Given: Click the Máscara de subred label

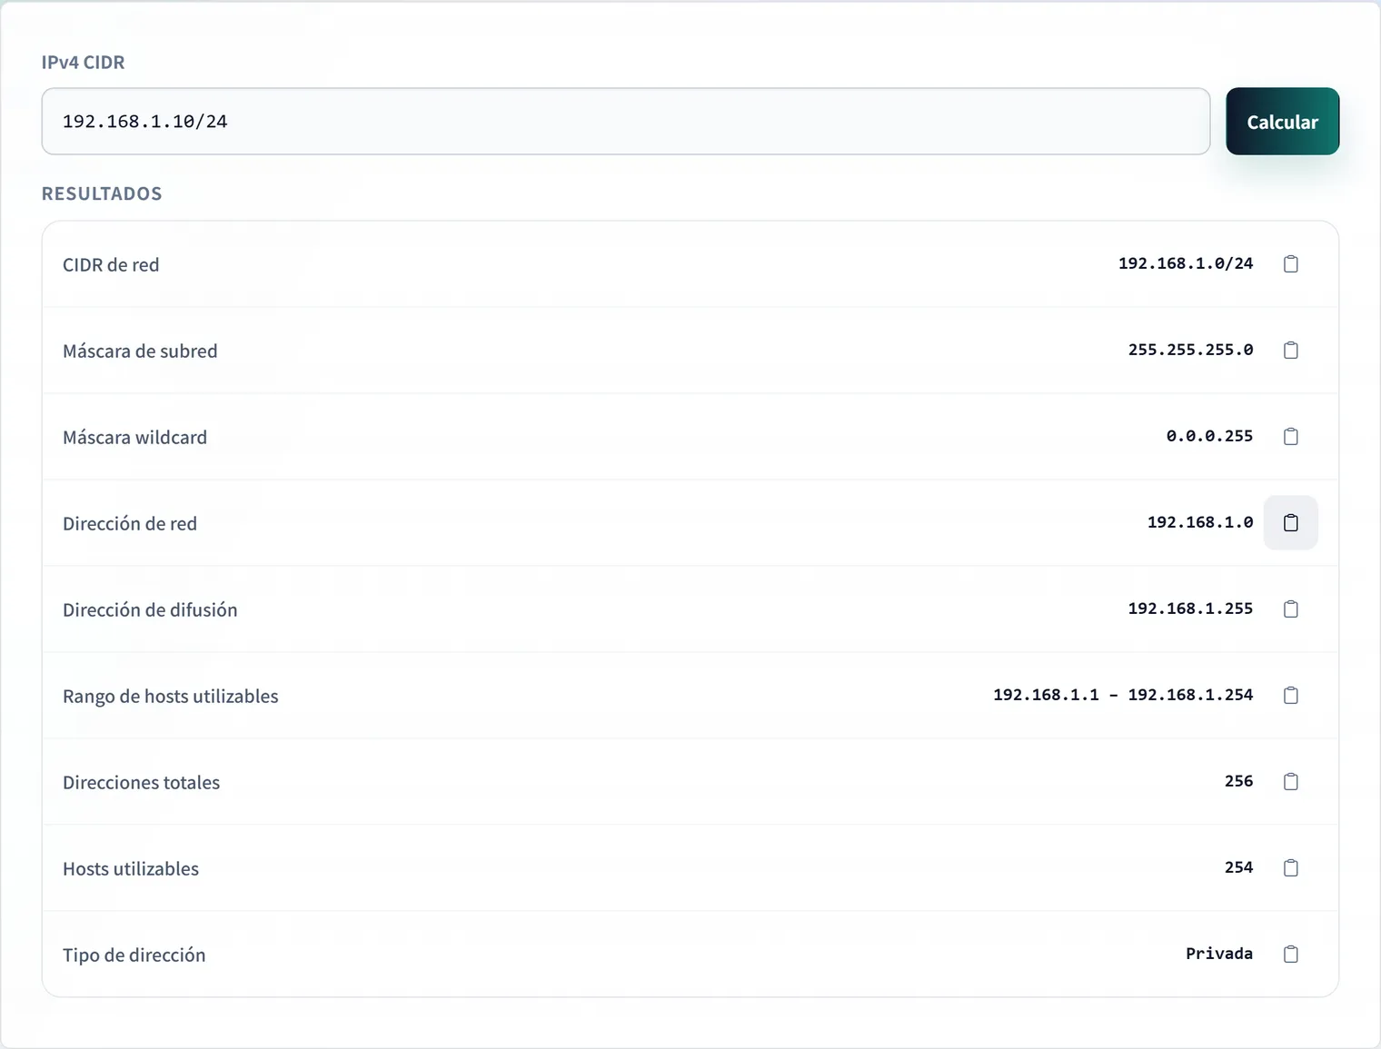Looking at the screenshot, I should tap(140, 351).
